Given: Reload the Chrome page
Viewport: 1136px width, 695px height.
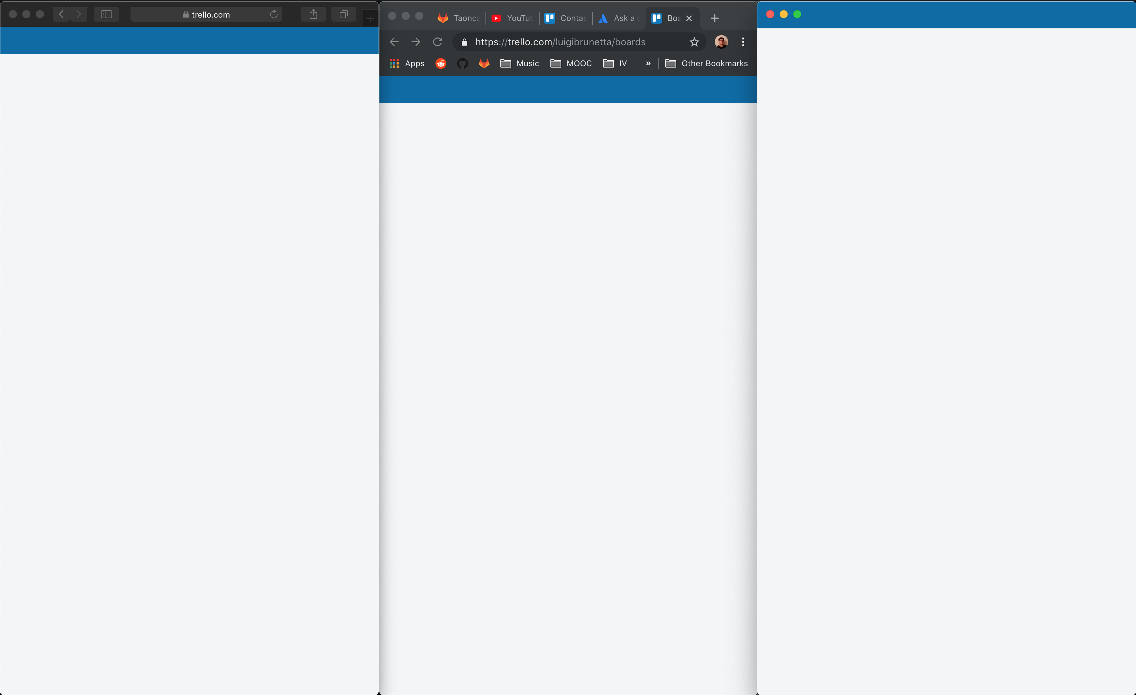Looking at the screenshot, I should click(437, 42).
